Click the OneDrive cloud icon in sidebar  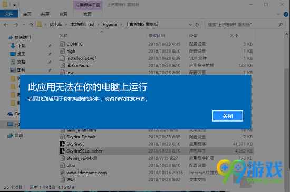(10, 114)
